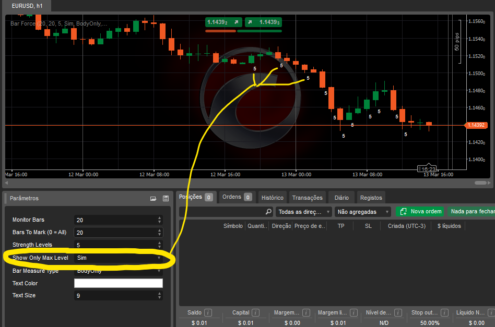Screen dimensions: 495x327
Task: Click the Nova ordem button
Action: coord(420,212)
